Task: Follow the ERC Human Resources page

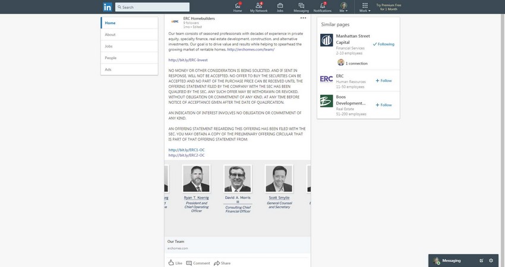Action: pos(383,80)
